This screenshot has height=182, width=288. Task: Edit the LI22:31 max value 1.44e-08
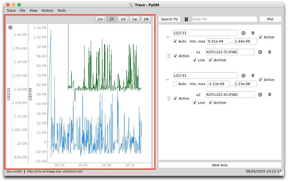click(x=245, y=41)
